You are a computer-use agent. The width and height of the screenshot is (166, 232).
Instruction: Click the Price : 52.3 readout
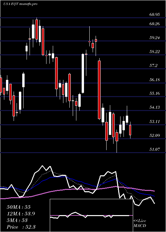[x=21, y=227]
